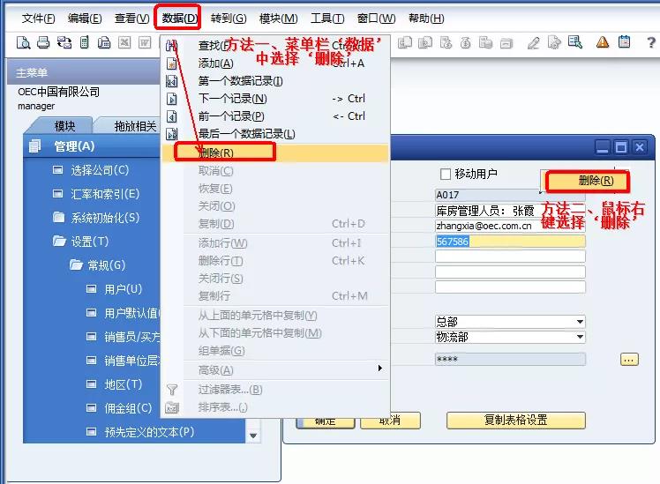Image resolution: width=660 pixels, height=484 pixels.
Task: Click the next record icon
Action: pos(172,99)
